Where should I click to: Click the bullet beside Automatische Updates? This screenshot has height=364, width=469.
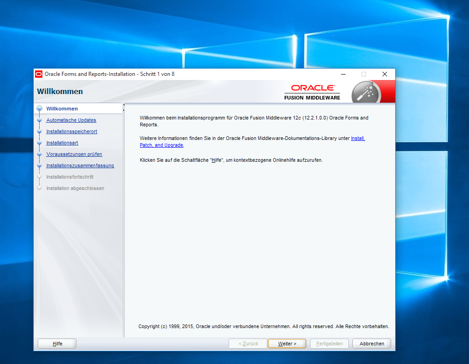(39, 120)
